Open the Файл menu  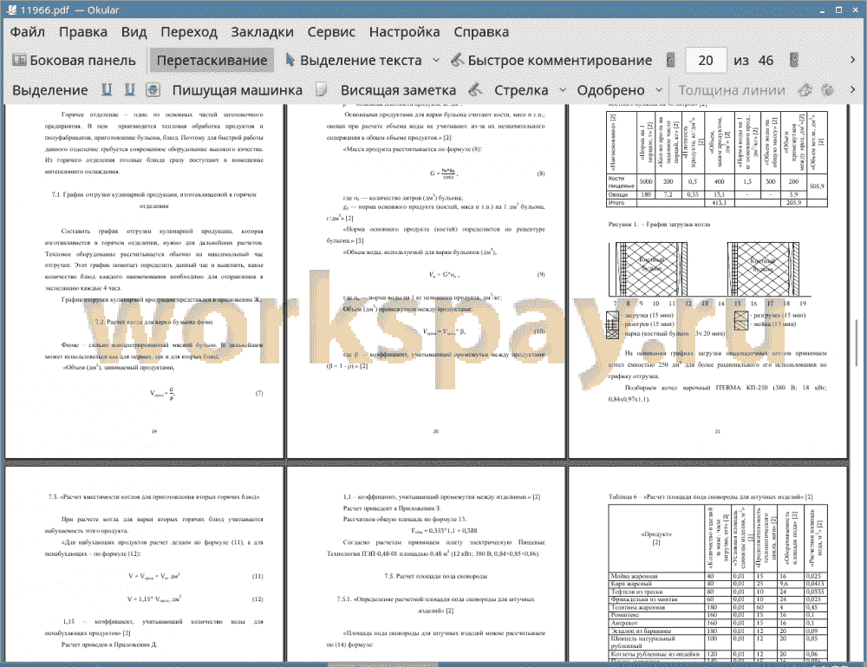click(28, 32)
